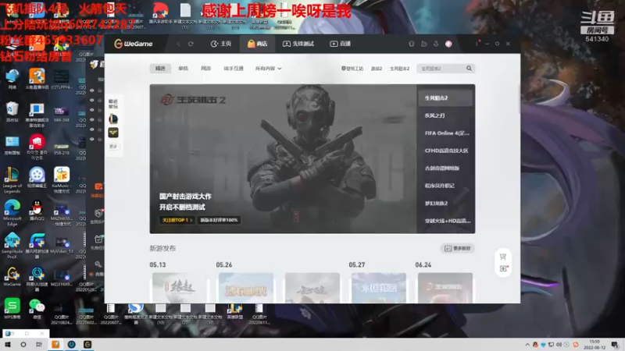Select the 精选 featured category
The image size is (625, 351).
click(160, 69)
